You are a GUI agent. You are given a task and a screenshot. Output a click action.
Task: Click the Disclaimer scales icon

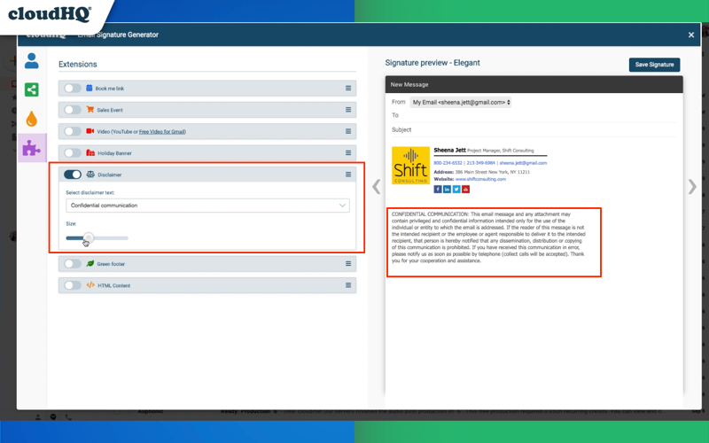point(90,175)
